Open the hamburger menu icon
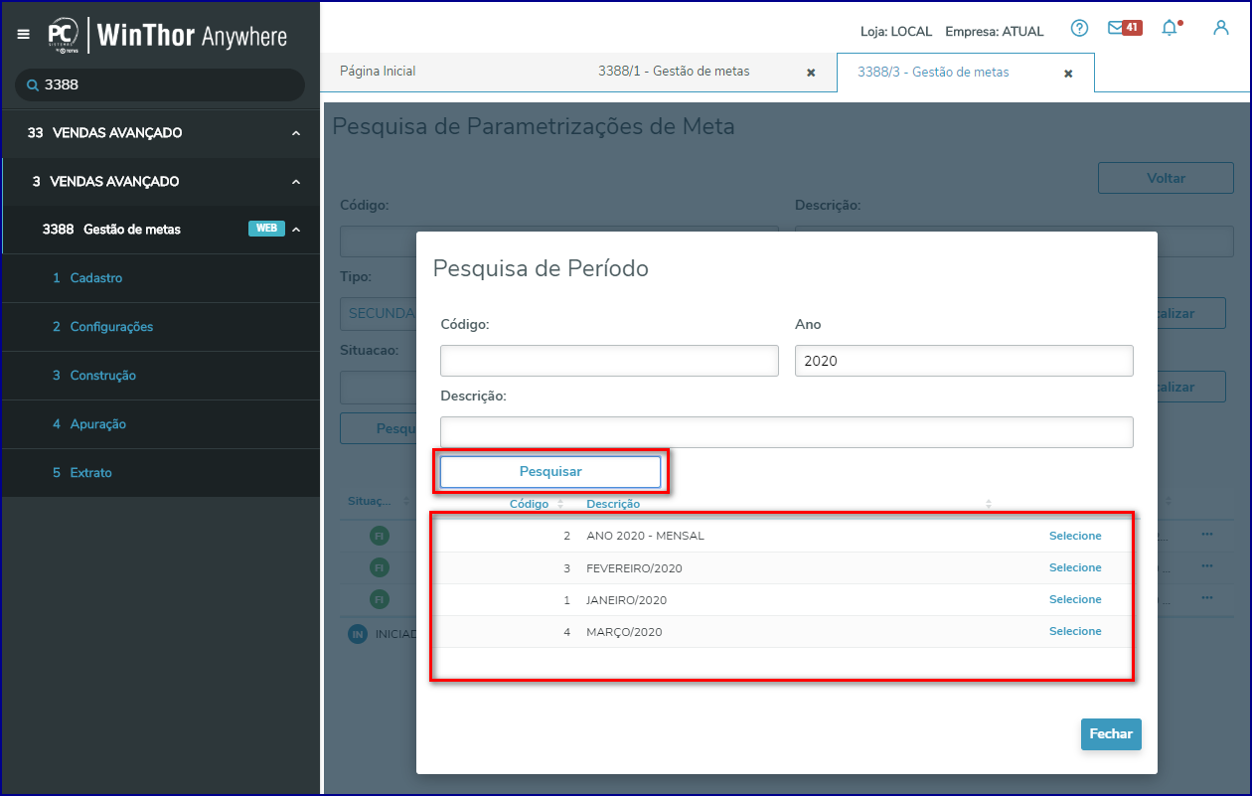1252x796 pixels. pyautogui.click(x=24, y=34)
